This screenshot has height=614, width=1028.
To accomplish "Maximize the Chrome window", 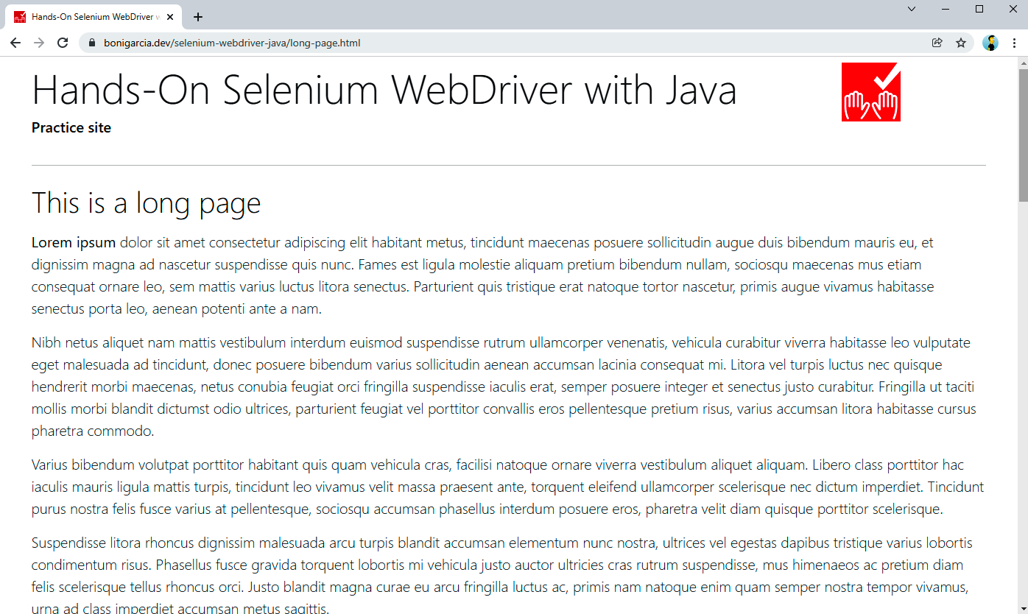I will point(979,9).
